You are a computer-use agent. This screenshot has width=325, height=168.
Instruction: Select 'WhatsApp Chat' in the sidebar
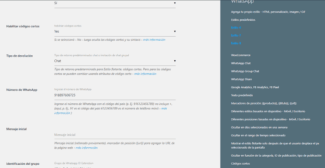click(x=241, y=63)
